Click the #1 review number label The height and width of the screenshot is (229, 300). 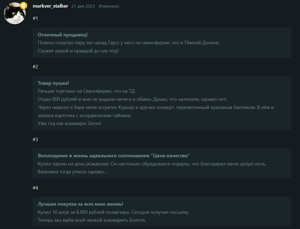pyautogui.click(x=35, y=18)
